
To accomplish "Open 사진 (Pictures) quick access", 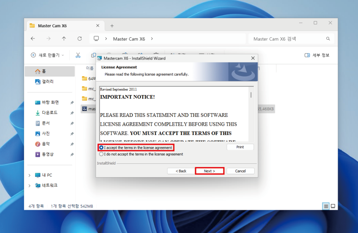I will point(50,134).
